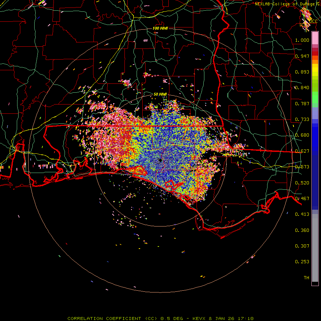Select the 0.893 legend value

(302, 72)
